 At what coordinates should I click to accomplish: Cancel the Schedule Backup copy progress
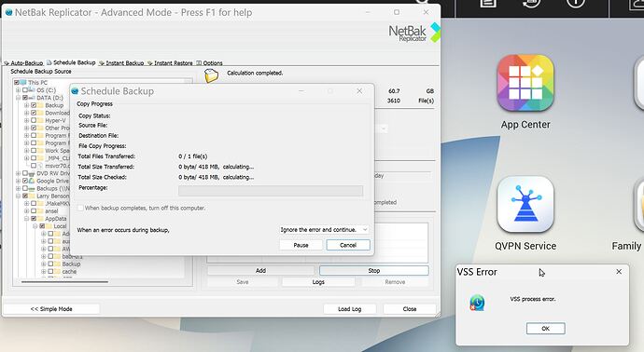pos(348,245)
